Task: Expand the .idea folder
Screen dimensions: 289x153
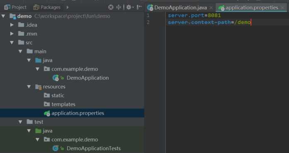Action: click(12, 25)
